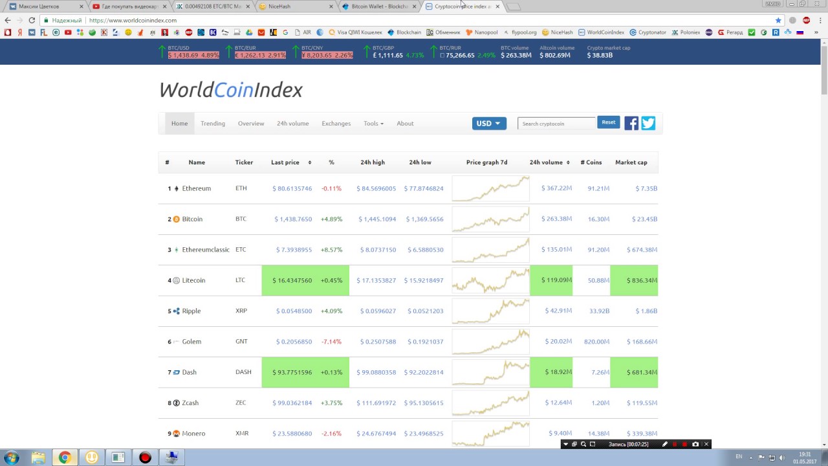Stop recording with the red square icon
Viewport: 828px width, 466px height.
pos(685,444)
